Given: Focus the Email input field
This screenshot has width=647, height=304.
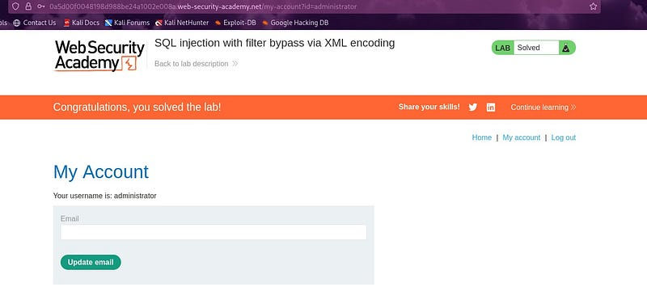Looking at the screenshot, I should tap(214, 232).
